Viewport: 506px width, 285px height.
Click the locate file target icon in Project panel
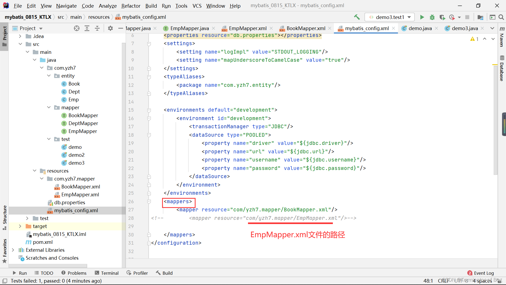77,28
